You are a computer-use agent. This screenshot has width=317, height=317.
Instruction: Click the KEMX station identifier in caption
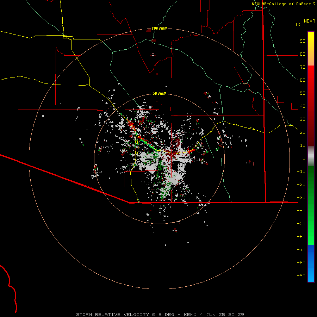(x=190, y=315)
